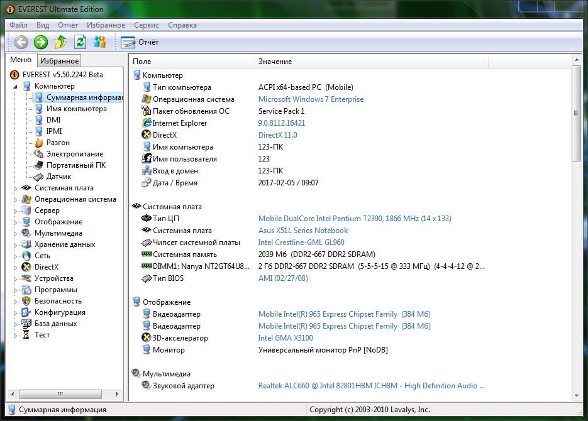Click the Сеть globe icon in tree
Viewport: 588px width, 421px height.
click(x=26, y=256)
